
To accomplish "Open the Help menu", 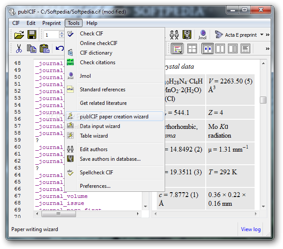I will [92, 23].
